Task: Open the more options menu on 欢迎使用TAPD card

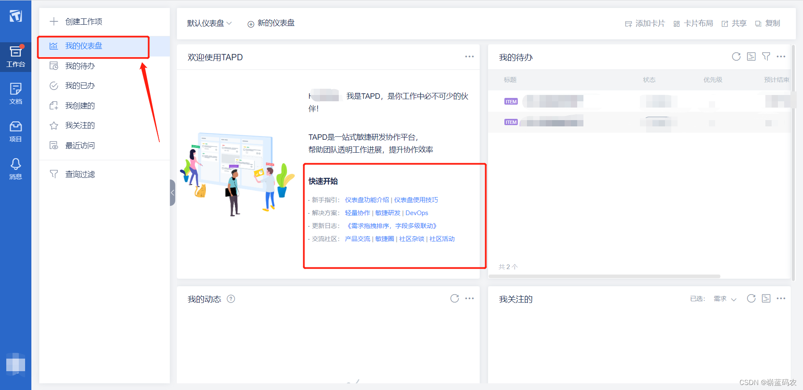Action: click(x=469, y=56)
